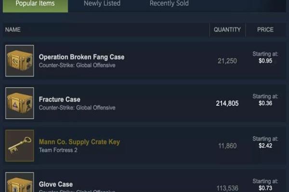Select the $2.42 starting price
Viewport: 289px width, 192px height.
coord(265,146)
